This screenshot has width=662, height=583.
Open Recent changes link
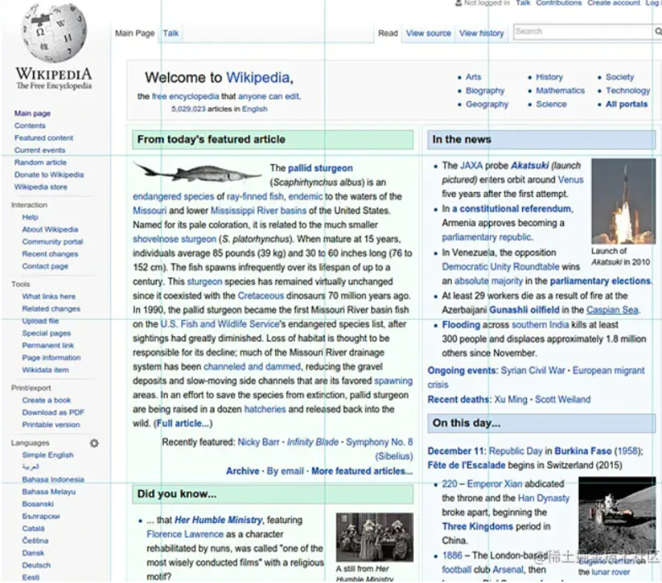point(50,254)
